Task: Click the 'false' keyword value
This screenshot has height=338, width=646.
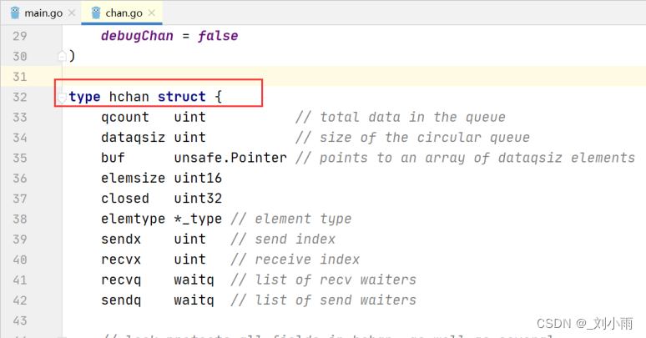Action: pyautogui.click(x=218, y=37)
